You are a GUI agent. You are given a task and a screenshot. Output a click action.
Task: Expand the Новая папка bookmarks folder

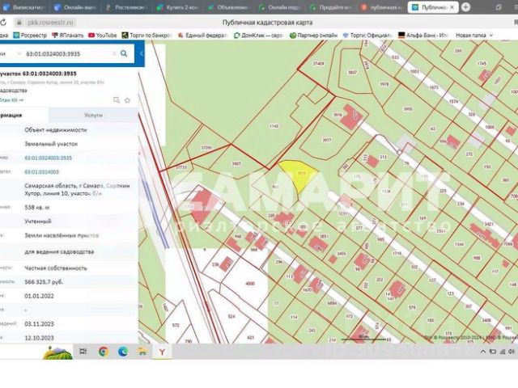coord(474,36)
